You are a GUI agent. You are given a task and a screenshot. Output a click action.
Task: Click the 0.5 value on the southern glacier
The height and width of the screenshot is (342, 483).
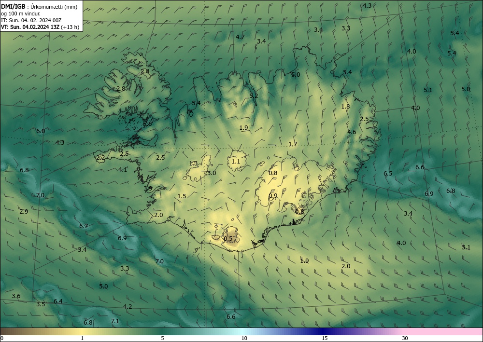[228, 239]
